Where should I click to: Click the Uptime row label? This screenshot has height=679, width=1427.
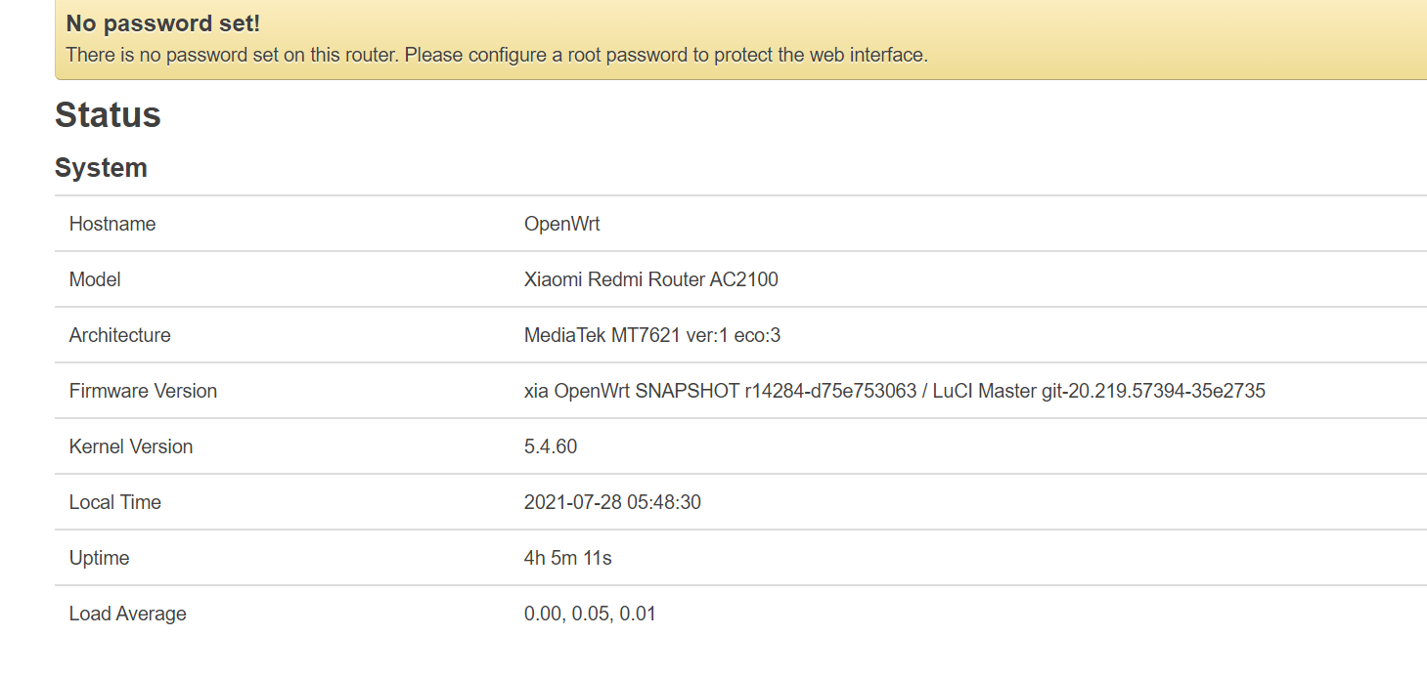(x=99, y=558)
